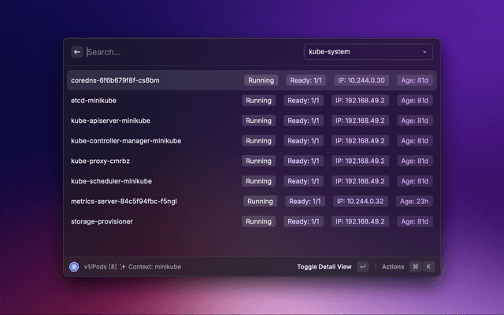Click the K key icon in footer
Screen dimensions: 504x315
coord(428,267)
